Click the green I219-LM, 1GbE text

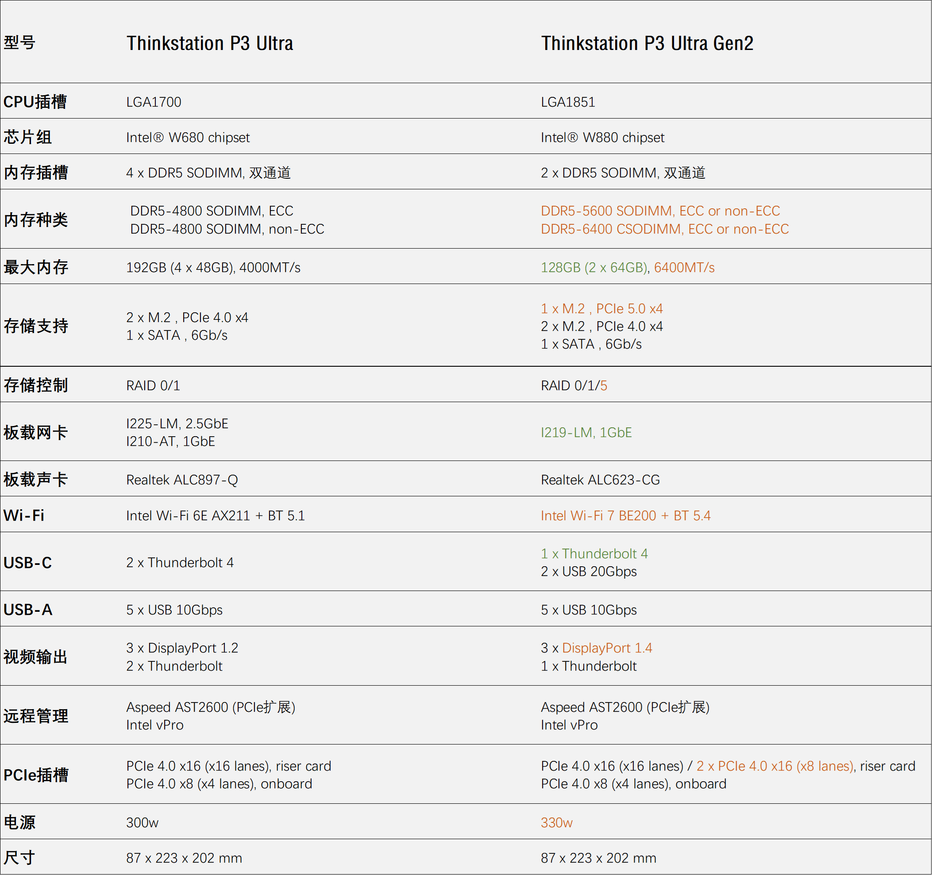pyautogui.click(x=586, y=432)
